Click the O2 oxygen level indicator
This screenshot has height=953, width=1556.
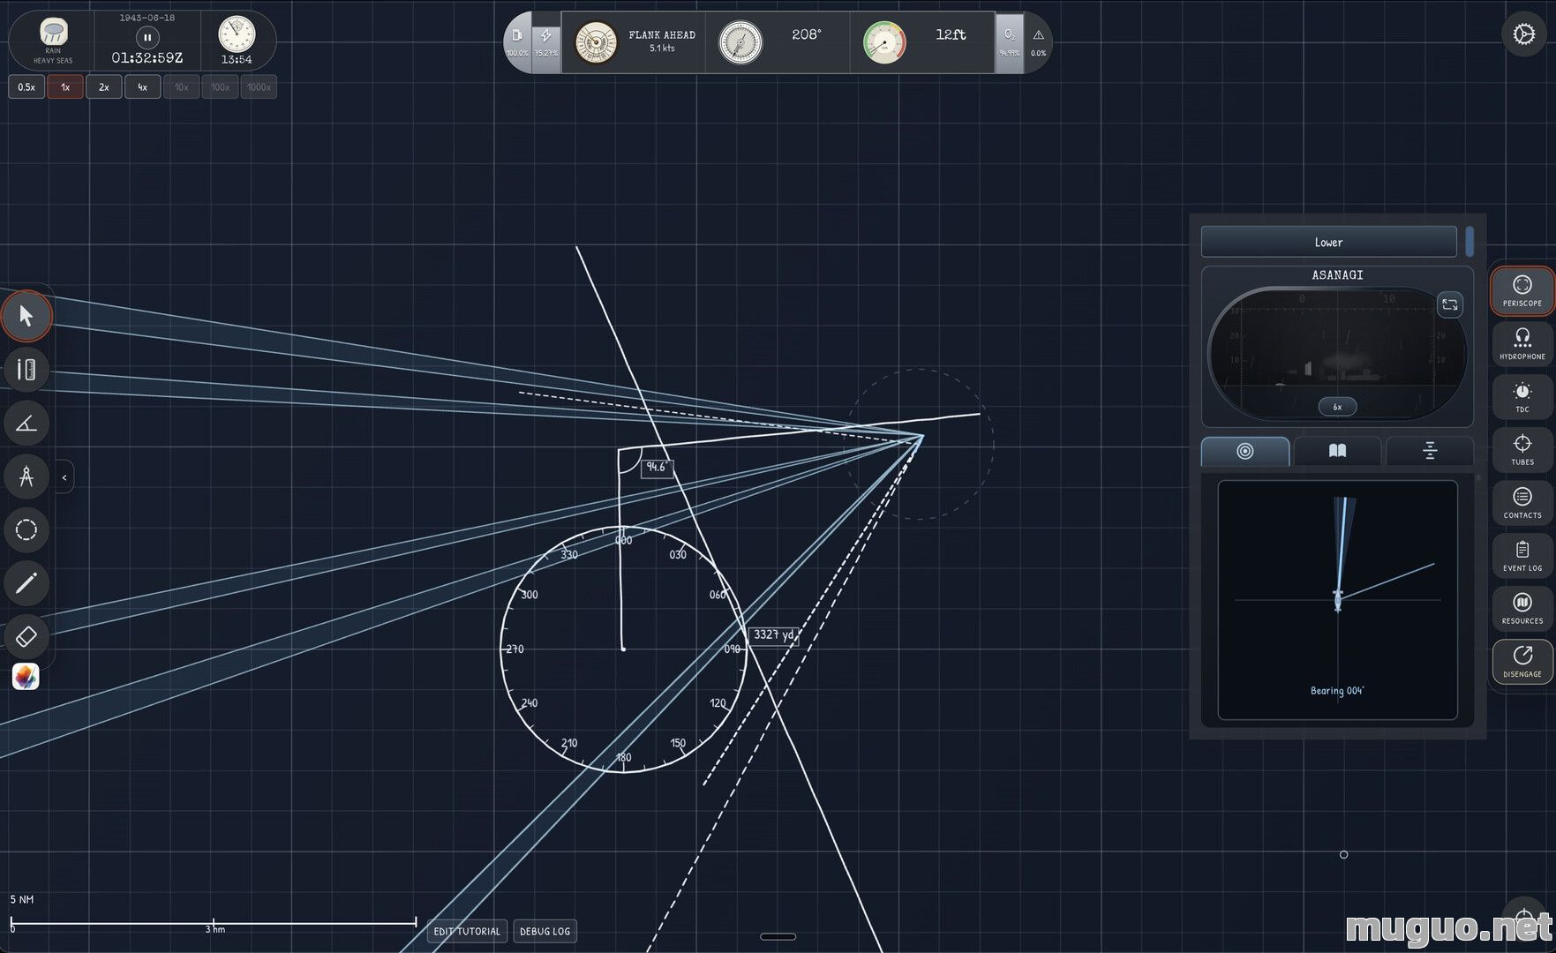point(1010,41)
